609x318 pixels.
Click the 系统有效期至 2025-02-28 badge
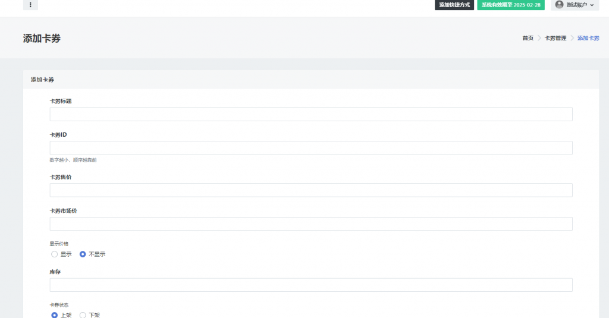pyautogui.click(x=511, y=5)
